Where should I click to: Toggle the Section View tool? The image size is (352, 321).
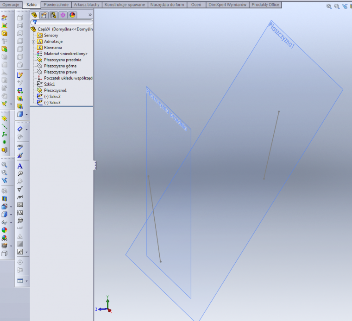pyautogui.click(x=4, y=199)
